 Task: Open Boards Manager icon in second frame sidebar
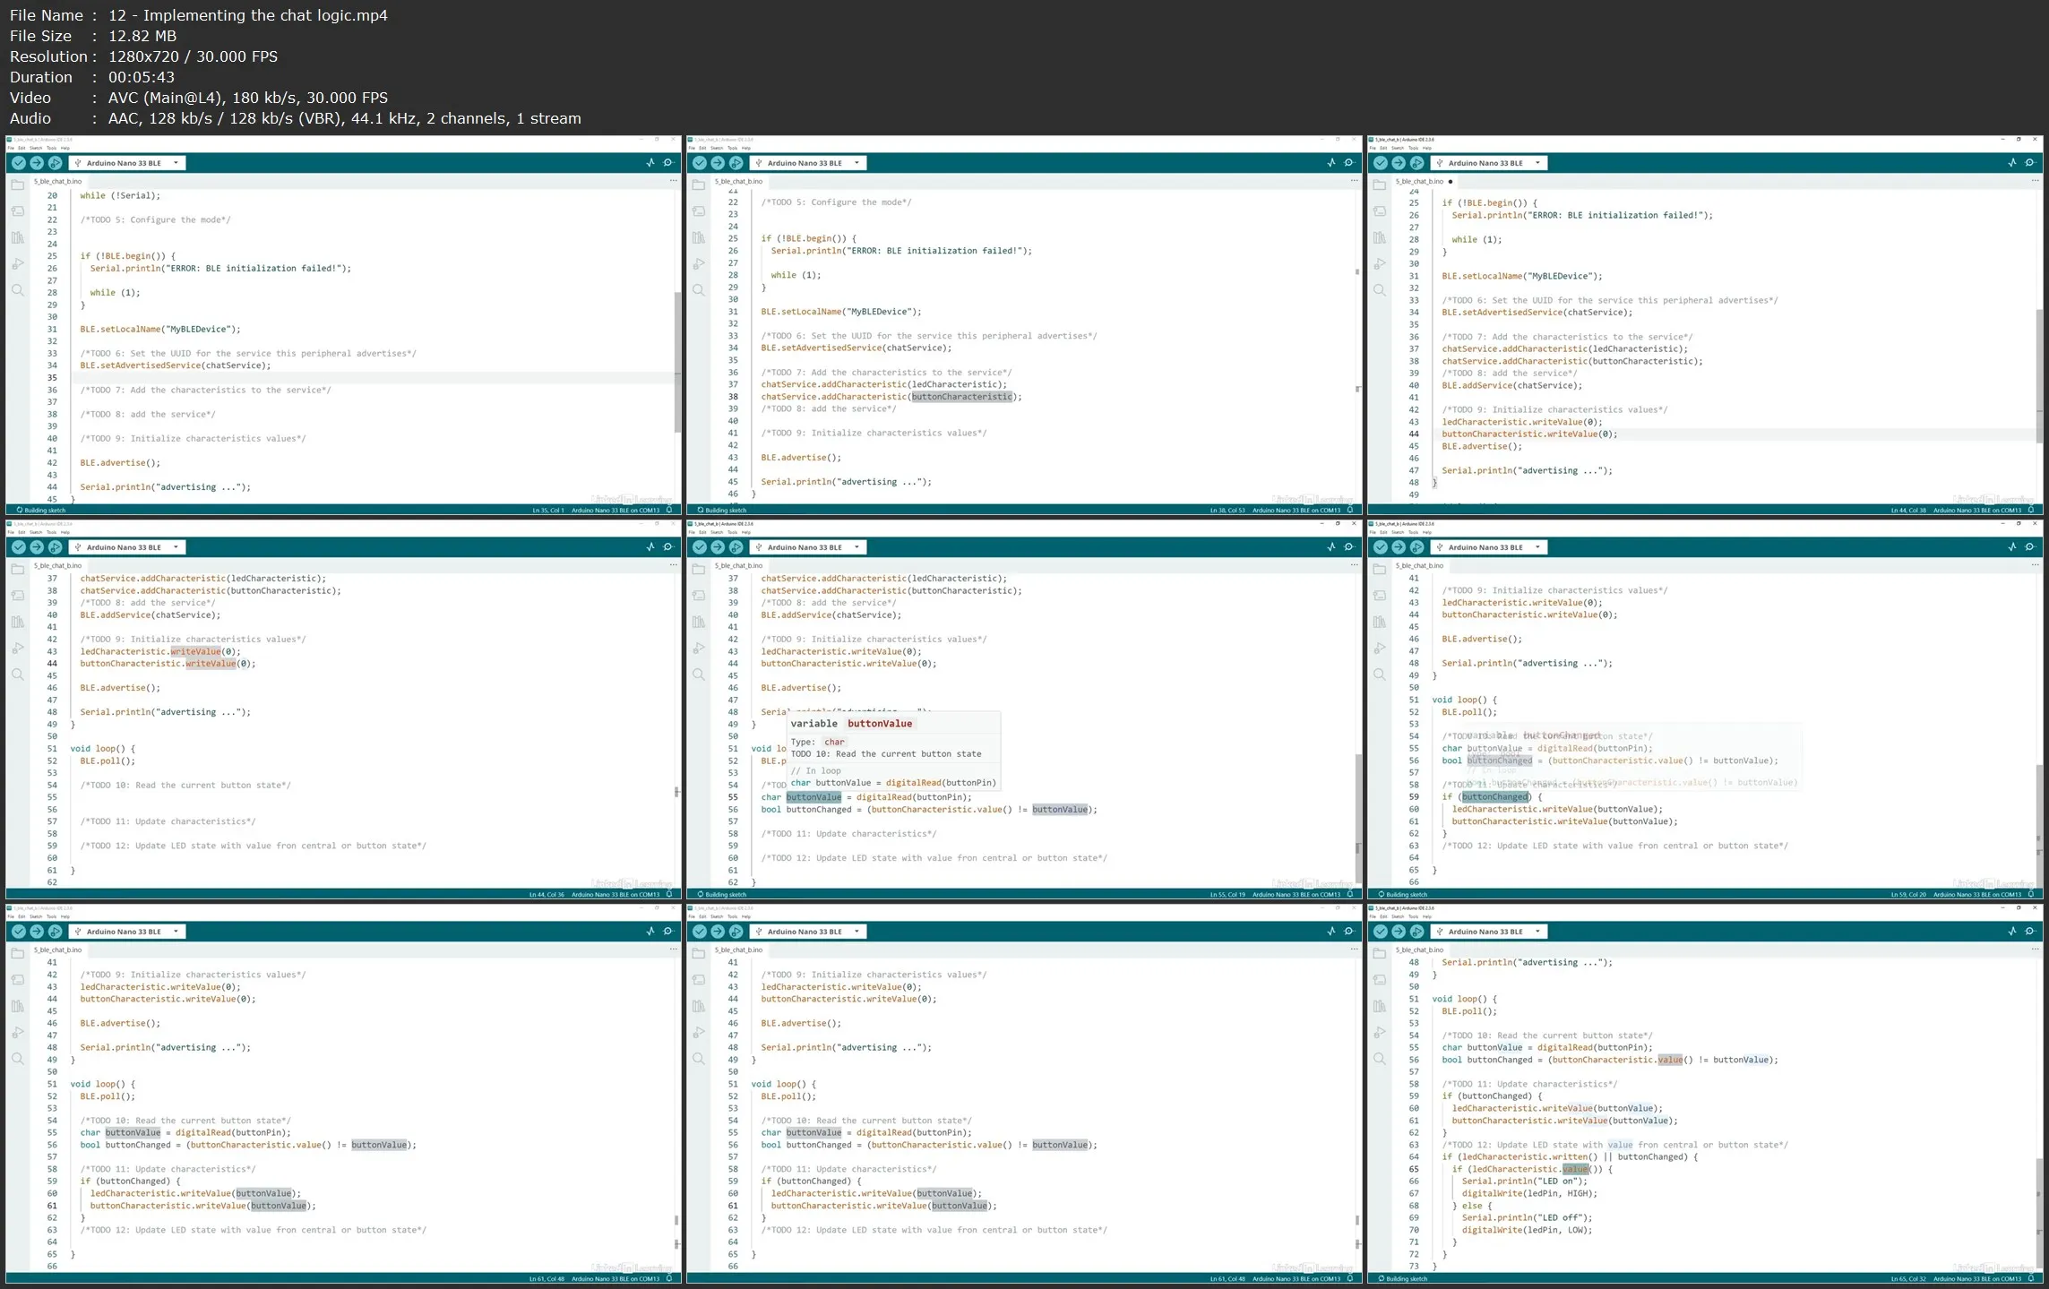tap(699, 211)
